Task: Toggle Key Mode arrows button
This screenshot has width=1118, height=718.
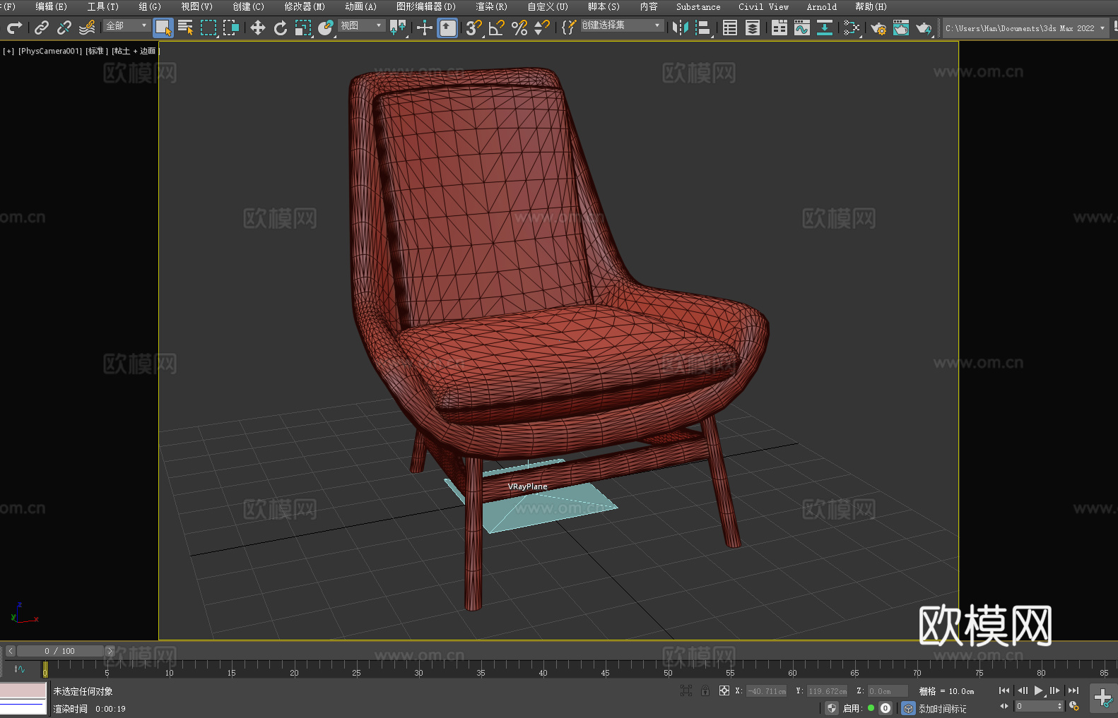Action: pyautogui.click(x=1004, y=706)
